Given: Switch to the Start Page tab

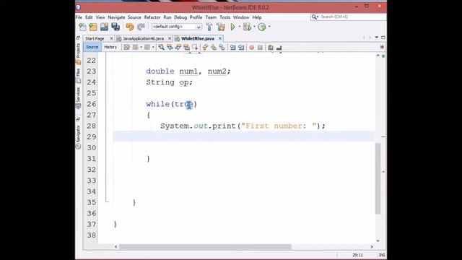Looking at the screenshot, I should pyautogui.click(x=95, y=38).
